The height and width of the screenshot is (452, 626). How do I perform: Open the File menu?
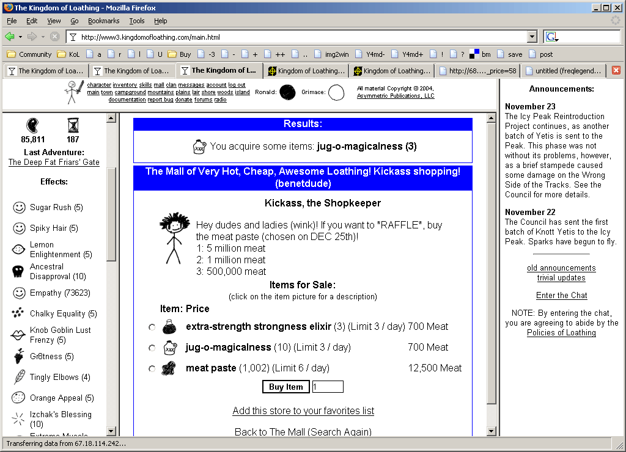click(x=12, y=21)
